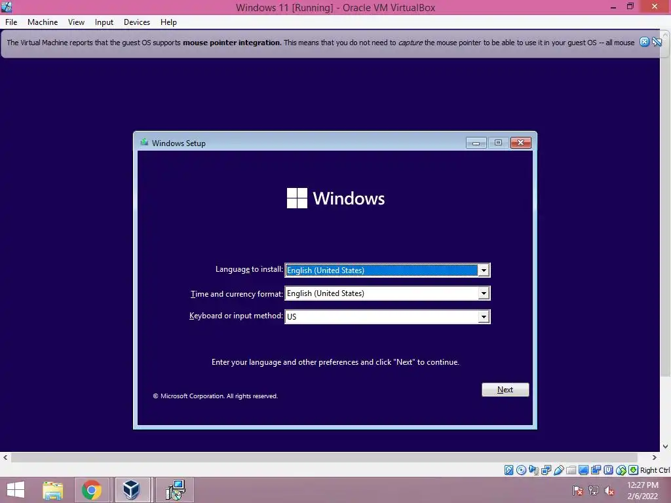Click the Microsoft Corporation copyright text
Image resolution: width=671 pixels, height=503 pixels.
(215, 396)
